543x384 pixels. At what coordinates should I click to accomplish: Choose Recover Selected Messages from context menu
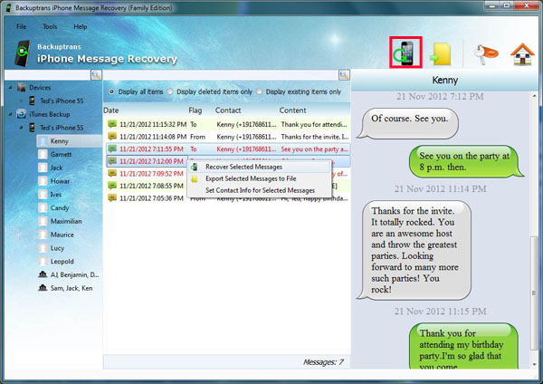[x=259, y=167]
